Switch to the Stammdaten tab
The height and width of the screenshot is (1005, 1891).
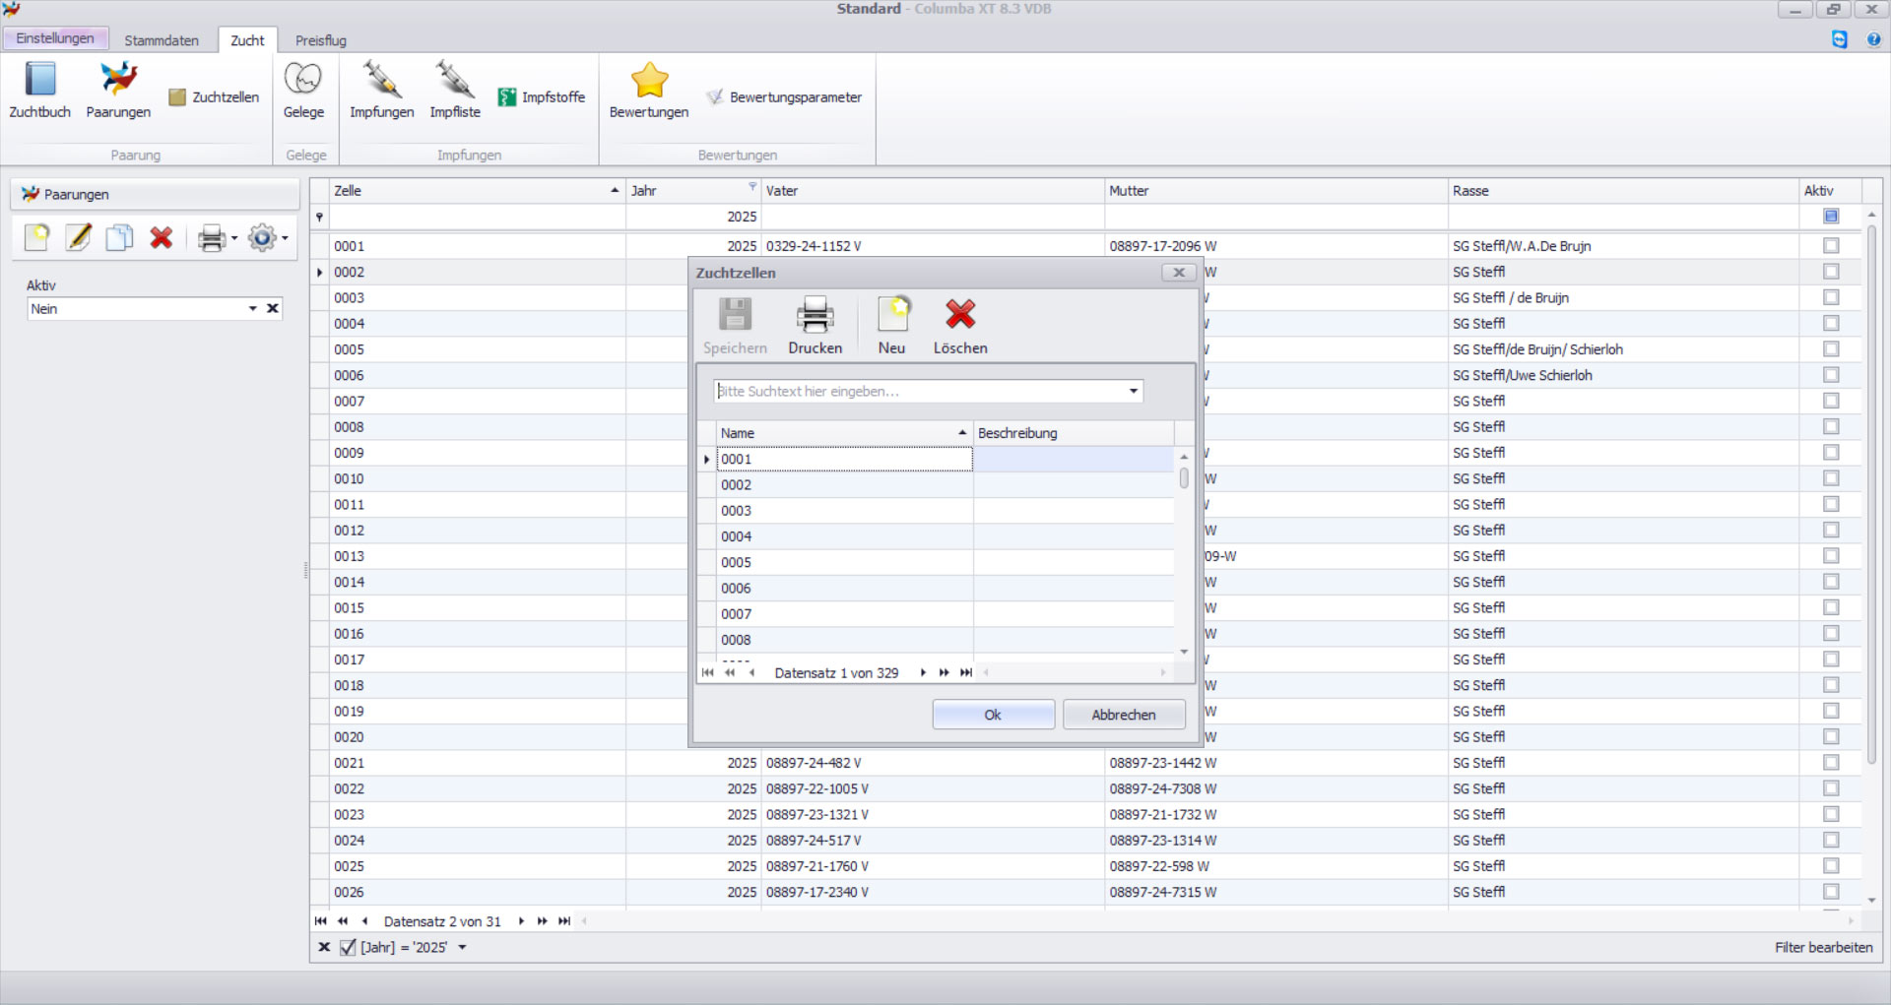coord(162,40)
